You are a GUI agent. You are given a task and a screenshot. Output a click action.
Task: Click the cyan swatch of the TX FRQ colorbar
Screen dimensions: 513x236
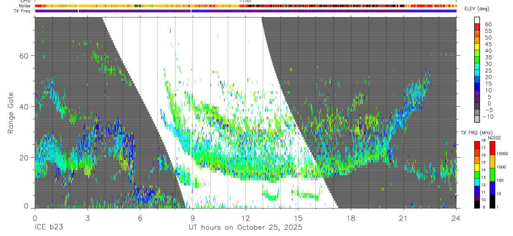point(477,182)
